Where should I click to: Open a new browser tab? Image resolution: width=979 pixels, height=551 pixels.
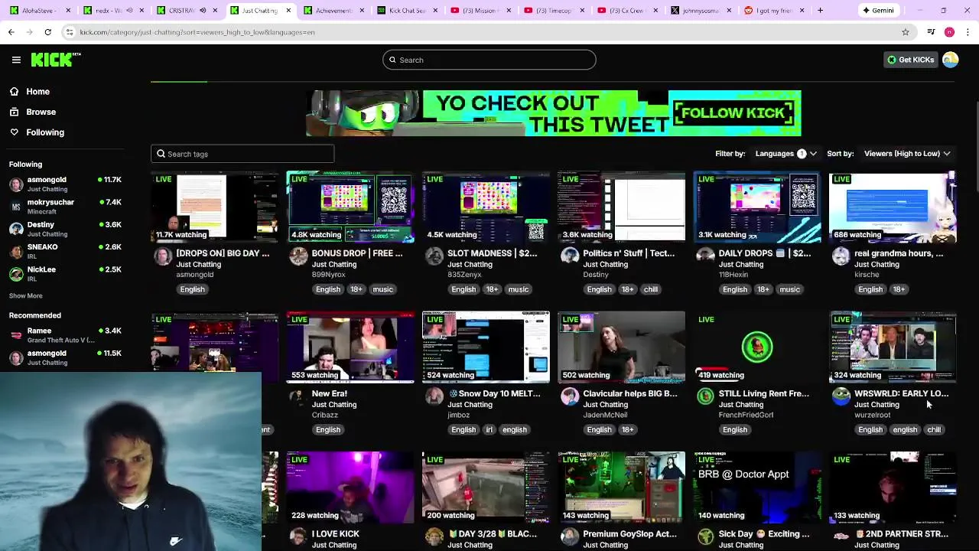(820, 10)
